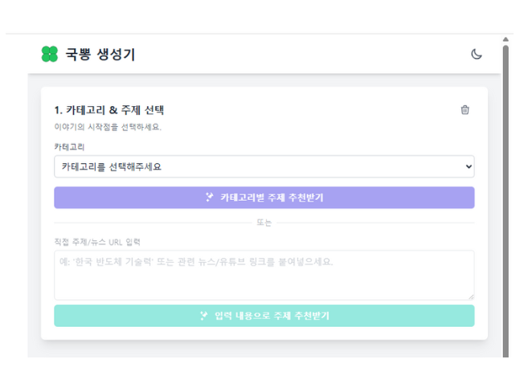Screen dimensions: 524x392
Task: Click the text area's resize handle corner
Action: pyautogui.click(x=471, y=296)
